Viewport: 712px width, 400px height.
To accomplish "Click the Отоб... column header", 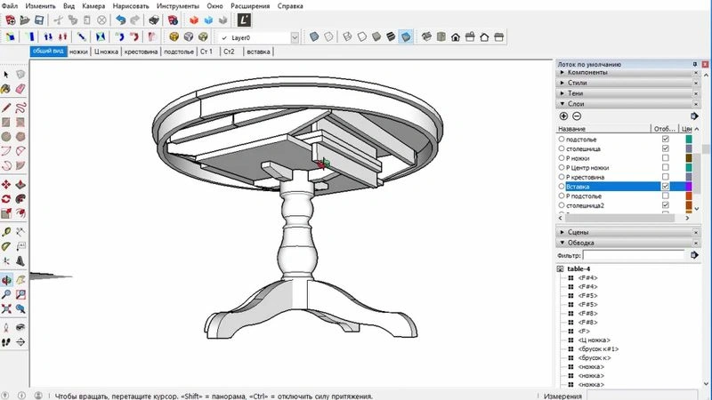I will (664, 129).
